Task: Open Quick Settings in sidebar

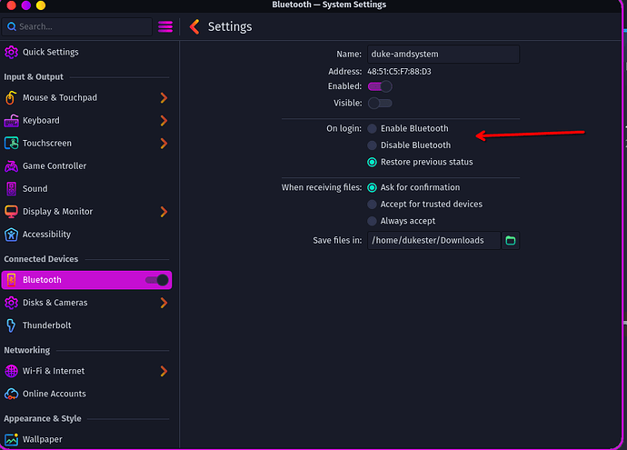Action: click(51, 53)
